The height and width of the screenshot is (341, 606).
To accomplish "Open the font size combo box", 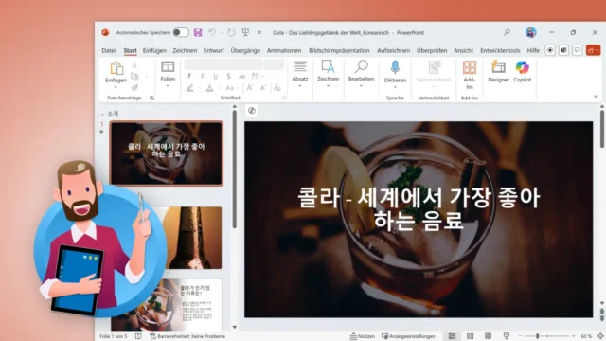I will click(x=274, y=64).
